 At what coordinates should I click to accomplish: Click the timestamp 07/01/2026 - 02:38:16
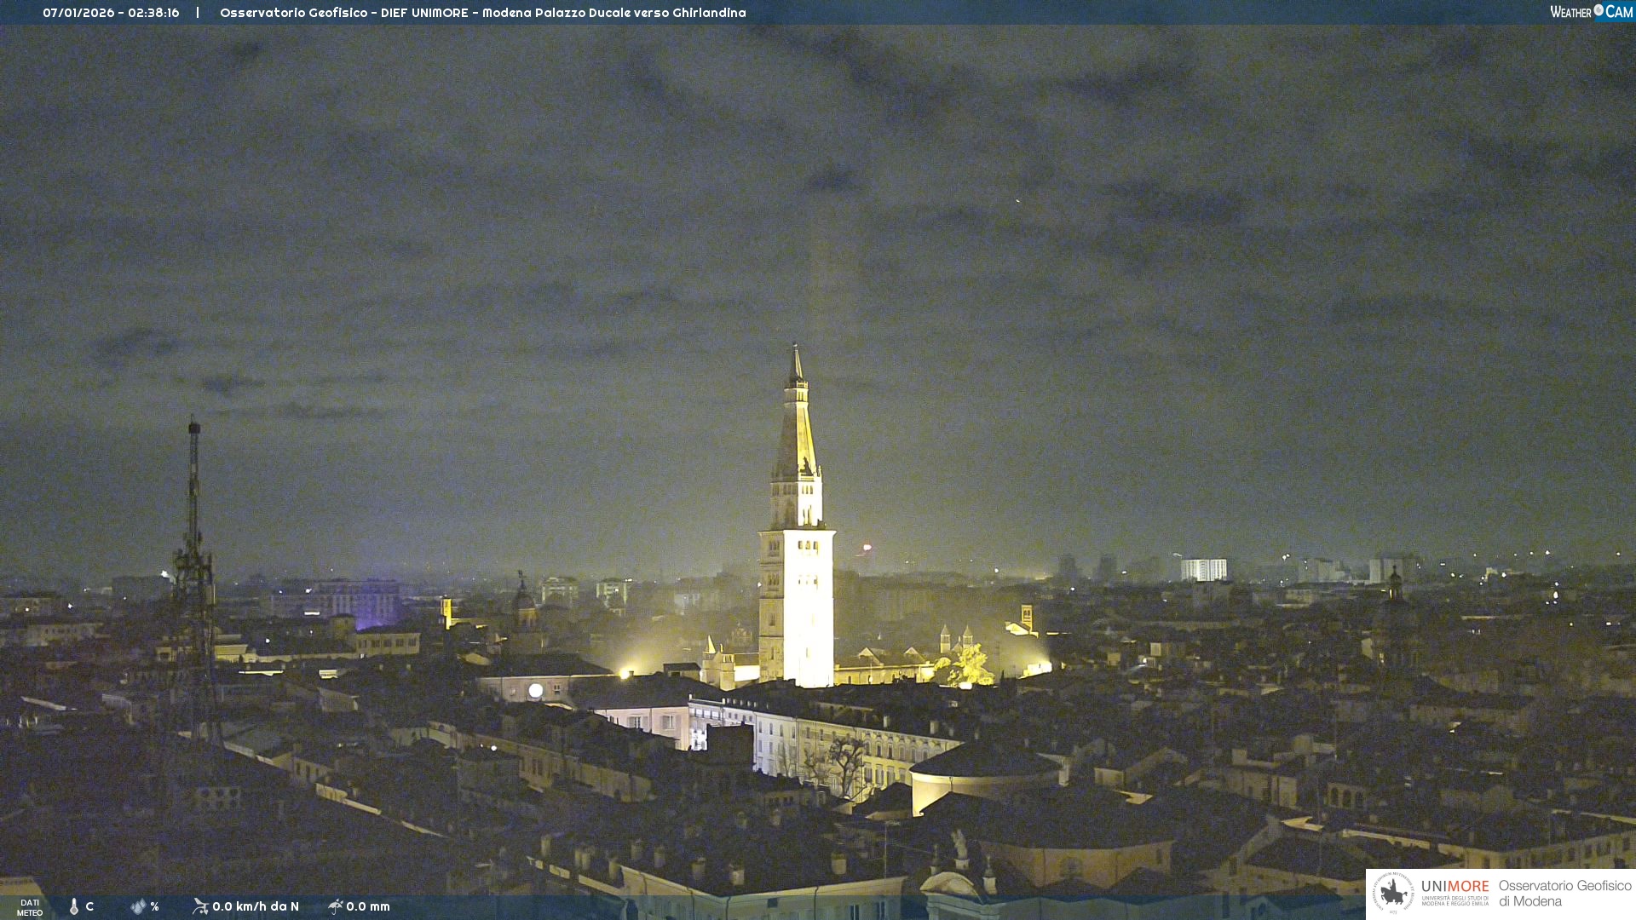(x=111, y=13)
